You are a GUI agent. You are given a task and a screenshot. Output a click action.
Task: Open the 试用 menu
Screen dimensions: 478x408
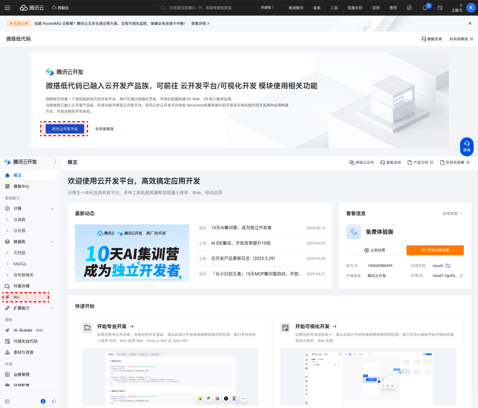click(x=376, y=8)
